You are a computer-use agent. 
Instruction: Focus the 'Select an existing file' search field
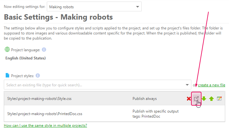[97, 85]
